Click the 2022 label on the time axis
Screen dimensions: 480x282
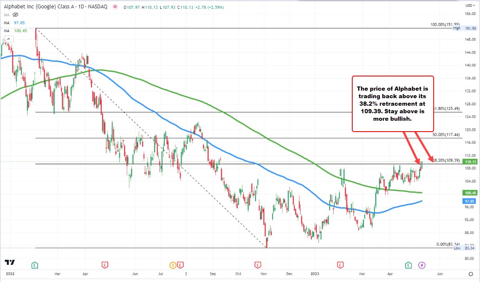click(10, 274)
